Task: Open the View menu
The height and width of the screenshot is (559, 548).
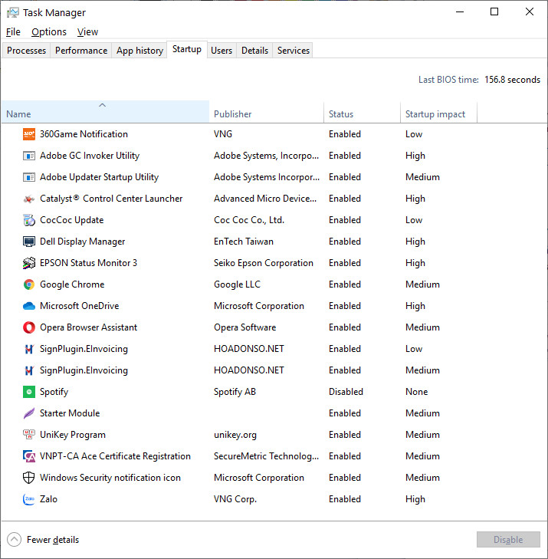Action: 87,32
